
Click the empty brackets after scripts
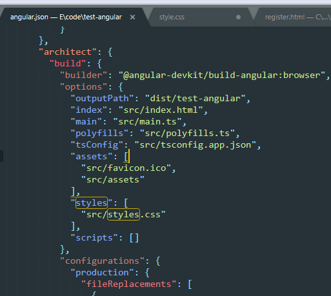134,238
